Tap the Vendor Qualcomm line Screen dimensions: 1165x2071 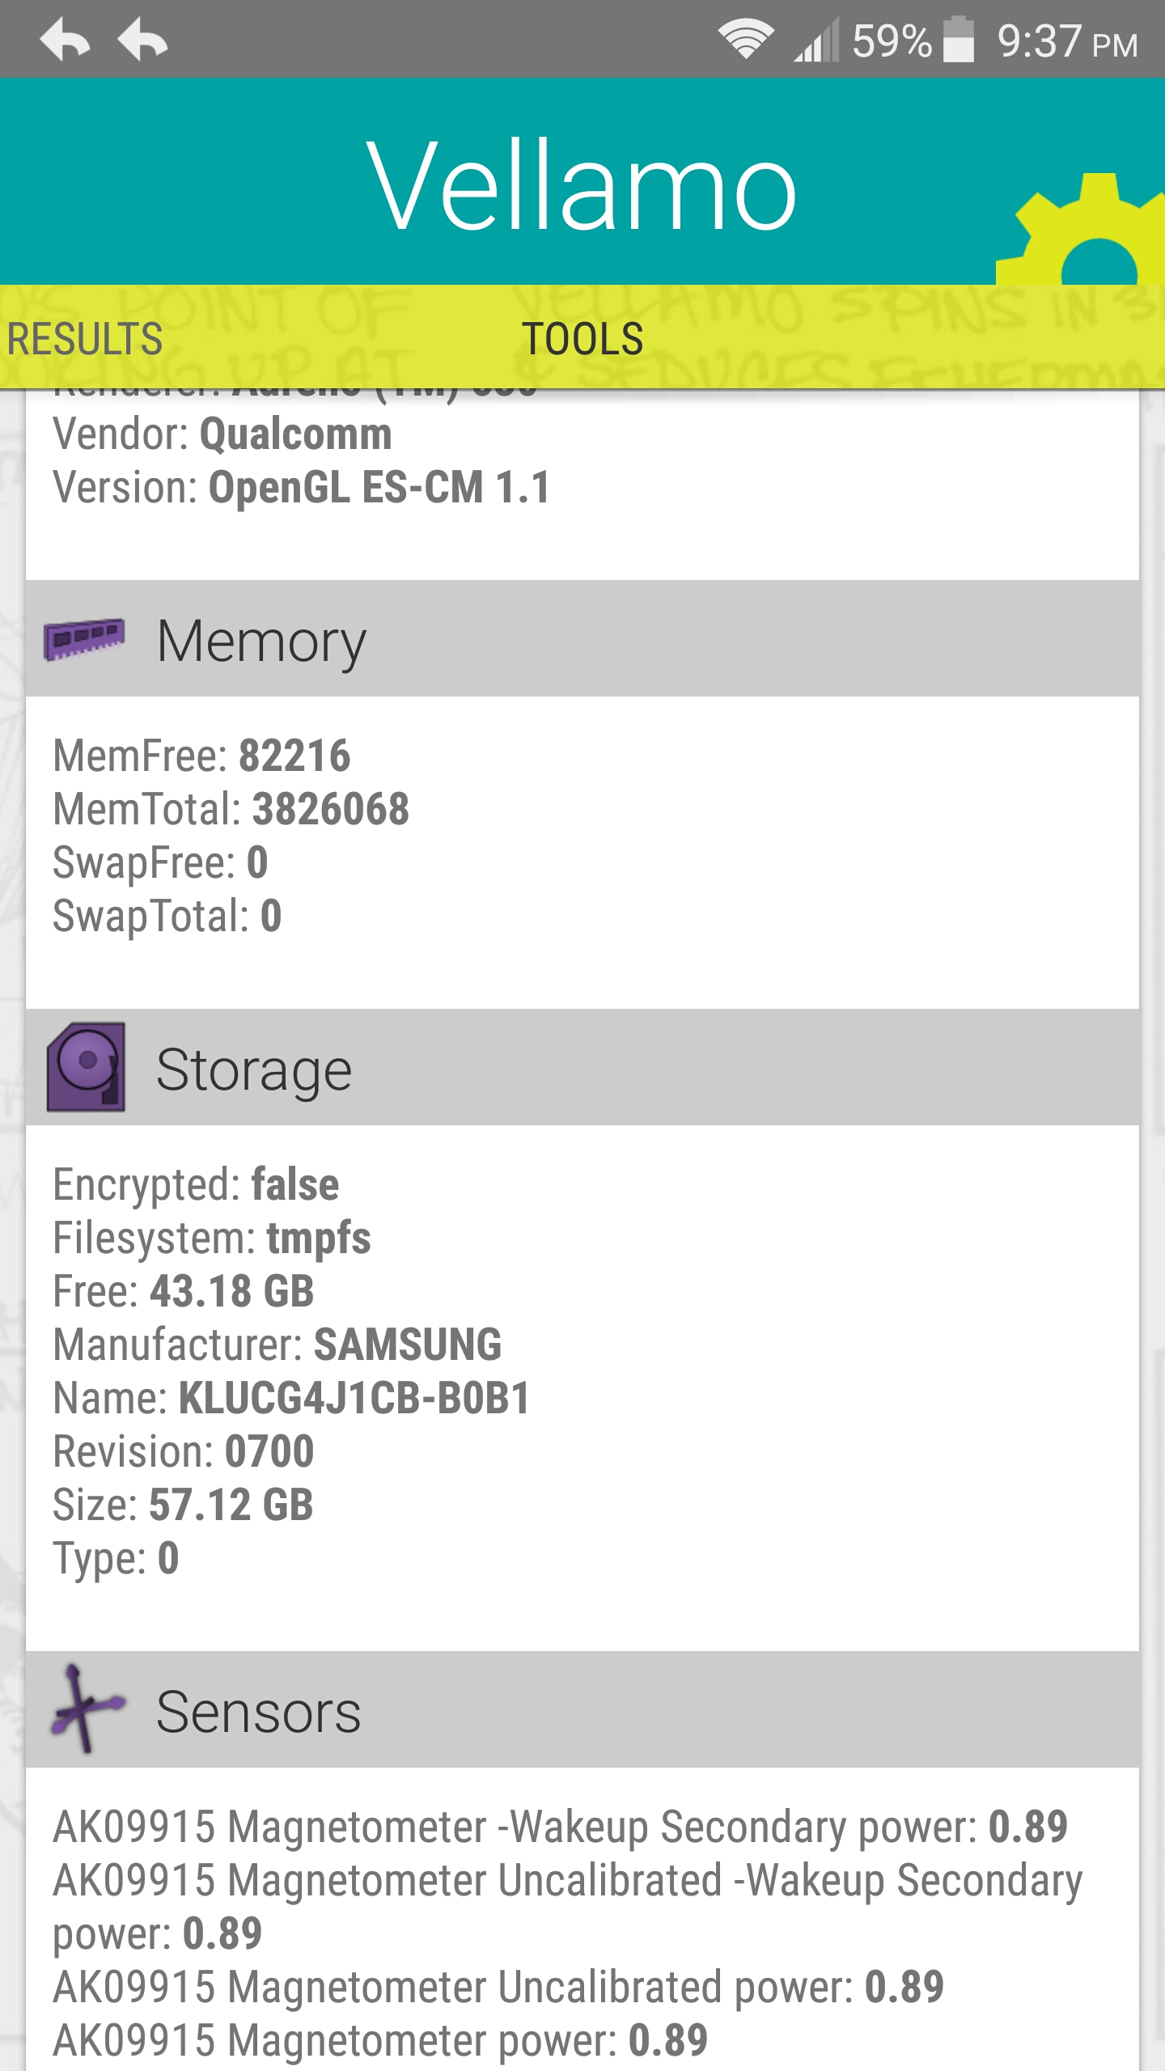[x=222, y=434]
